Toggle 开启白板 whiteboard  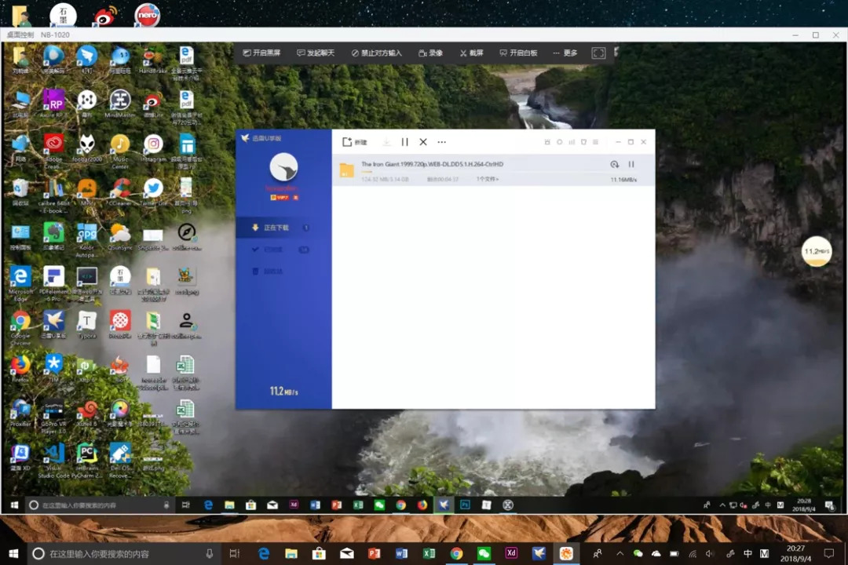tap(518, 53)
